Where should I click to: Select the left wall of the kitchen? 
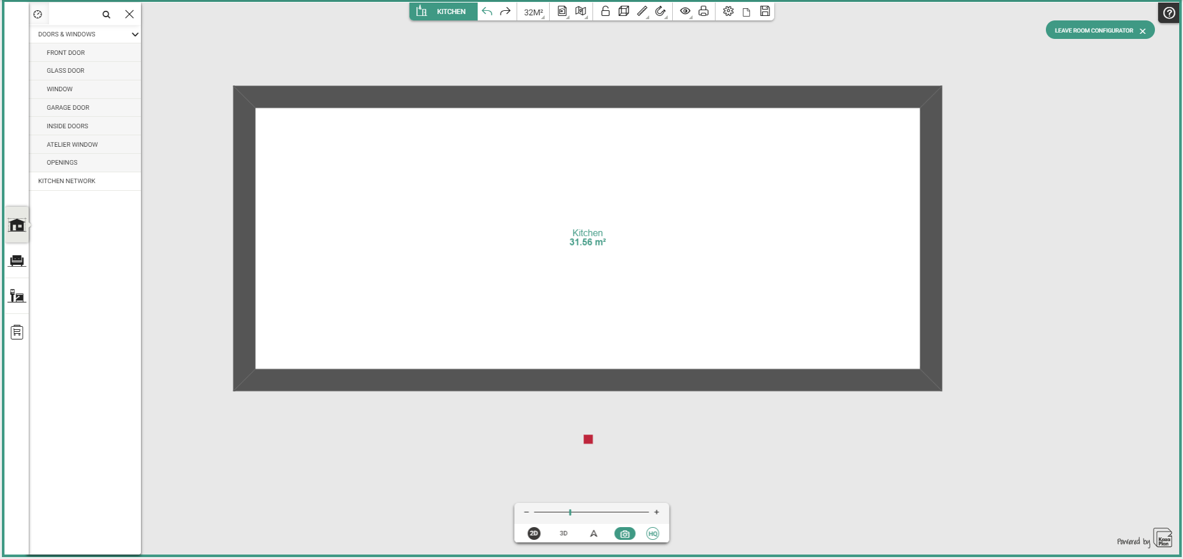(244, 238)
